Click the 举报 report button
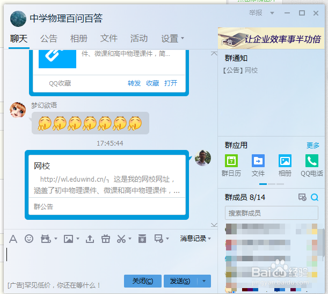The image size is (328, 294). (256, 13)
